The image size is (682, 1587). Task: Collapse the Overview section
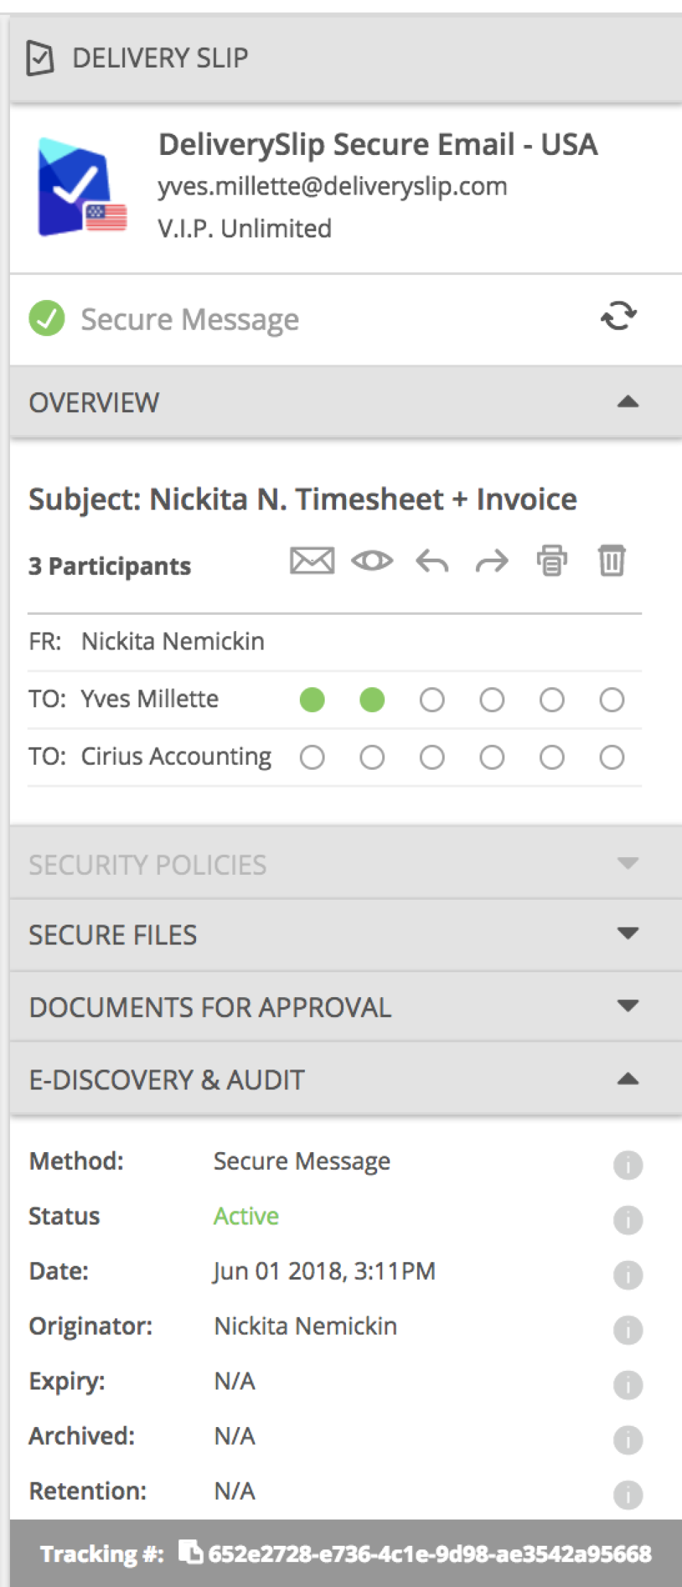(627, 402)
